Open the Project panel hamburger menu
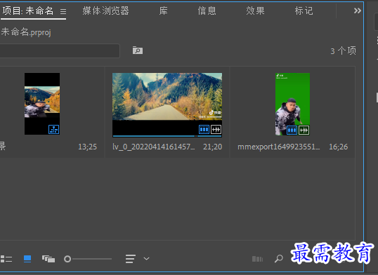Image resolution: width=378 pixels, height=275 pixels. (63, 11)
